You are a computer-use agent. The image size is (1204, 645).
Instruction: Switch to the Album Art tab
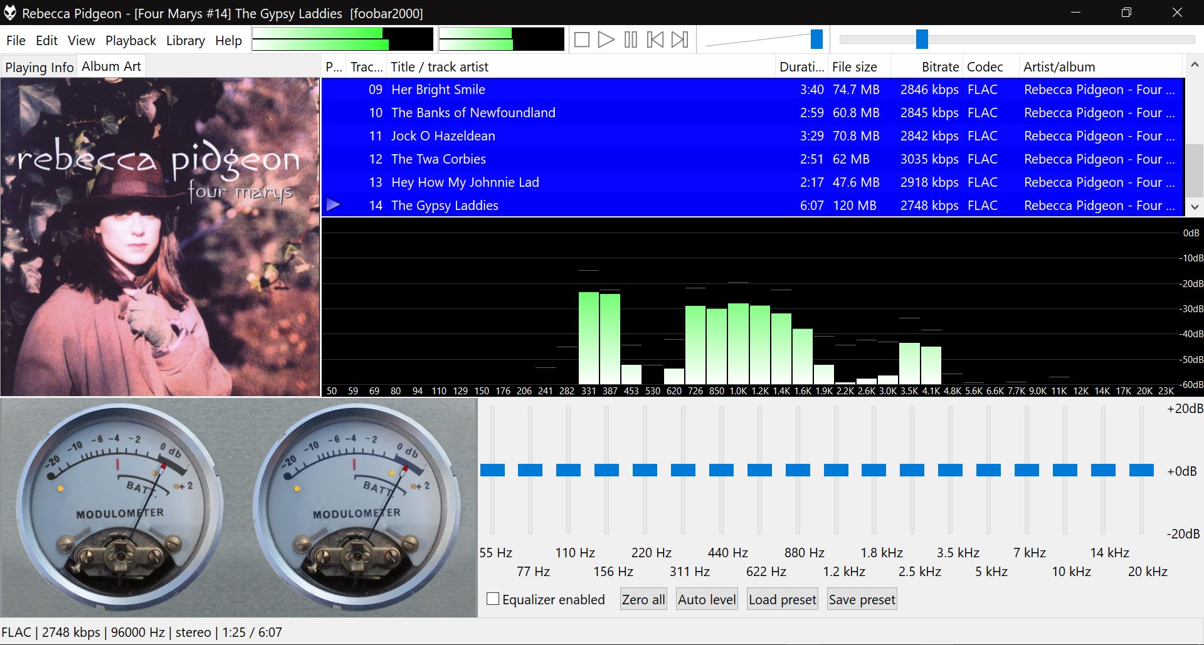click(x=112, y=66)
